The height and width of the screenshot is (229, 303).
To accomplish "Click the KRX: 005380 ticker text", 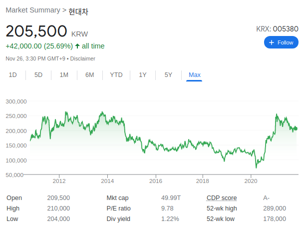I will pyautogui.click(x=277, y=29).
